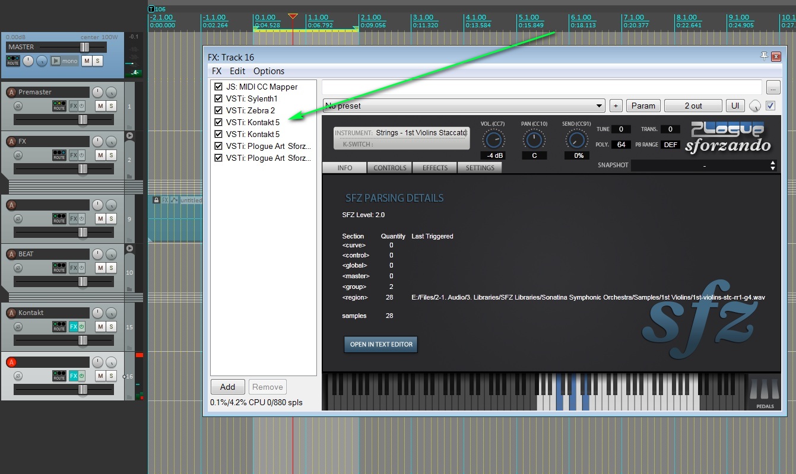Invert phase on the Premaster track
796x474 pixels.
click(x=18, y=106)
